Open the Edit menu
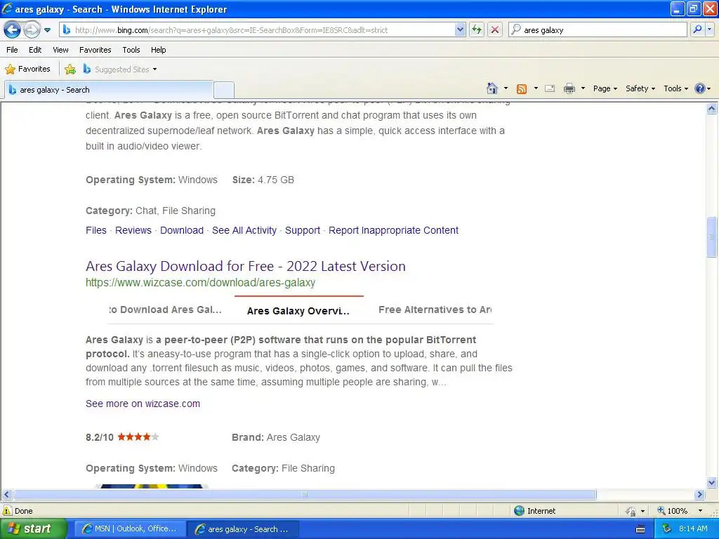719x539 pixels. click(x=35, y=50)
